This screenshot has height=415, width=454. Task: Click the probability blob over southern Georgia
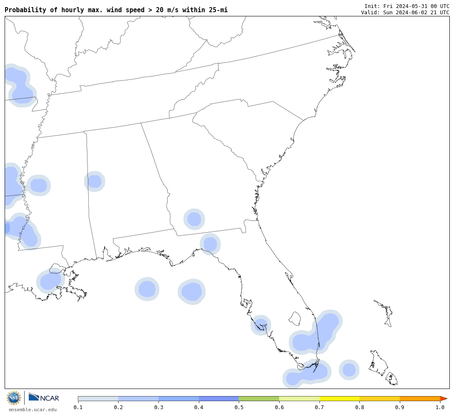point(194,219)
